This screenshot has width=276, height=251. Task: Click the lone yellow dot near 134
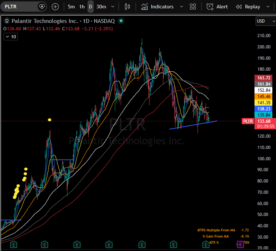click(x=50, y=120)
